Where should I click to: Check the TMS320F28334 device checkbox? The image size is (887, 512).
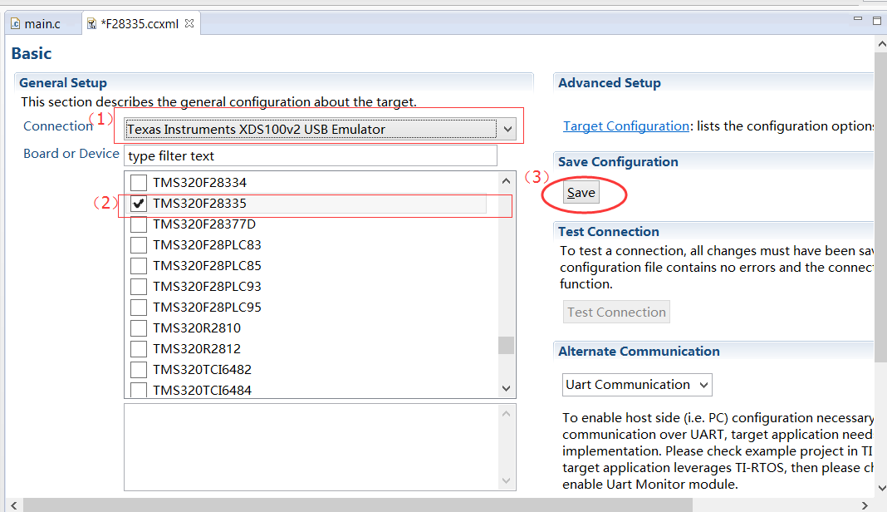(x=139, y=183)
